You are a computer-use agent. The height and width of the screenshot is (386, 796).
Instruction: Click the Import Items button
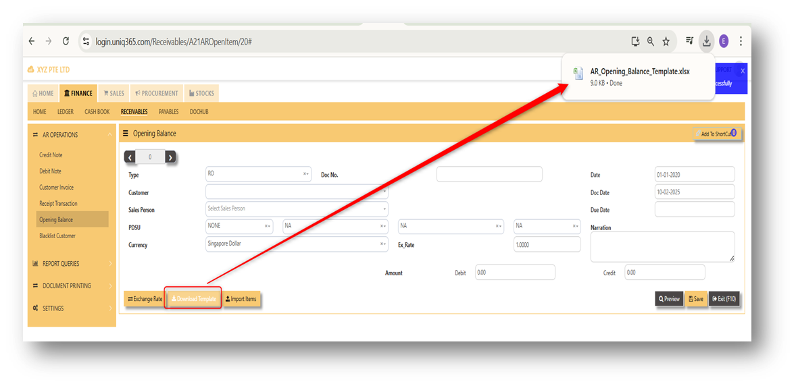click(241, 299)
